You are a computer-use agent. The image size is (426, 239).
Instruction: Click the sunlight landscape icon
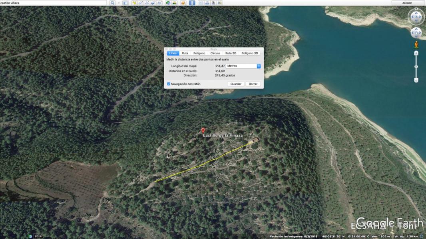[174, 3]
